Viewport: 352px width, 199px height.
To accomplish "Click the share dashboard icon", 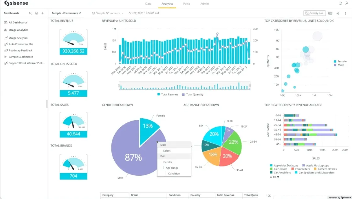I will click(338, 13).
